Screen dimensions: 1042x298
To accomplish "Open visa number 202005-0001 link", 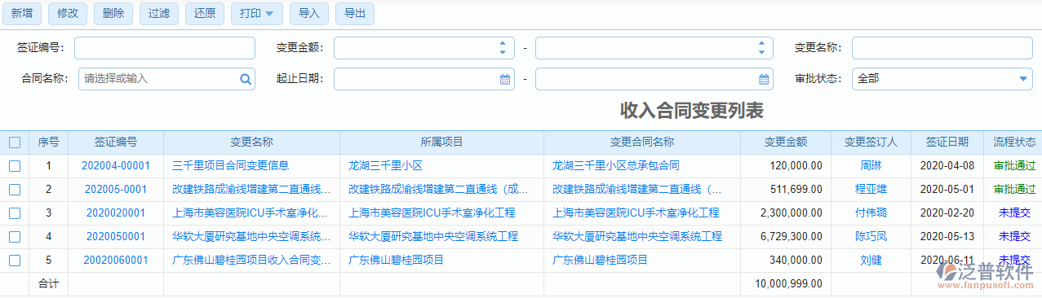I will [x=116, y=190].
